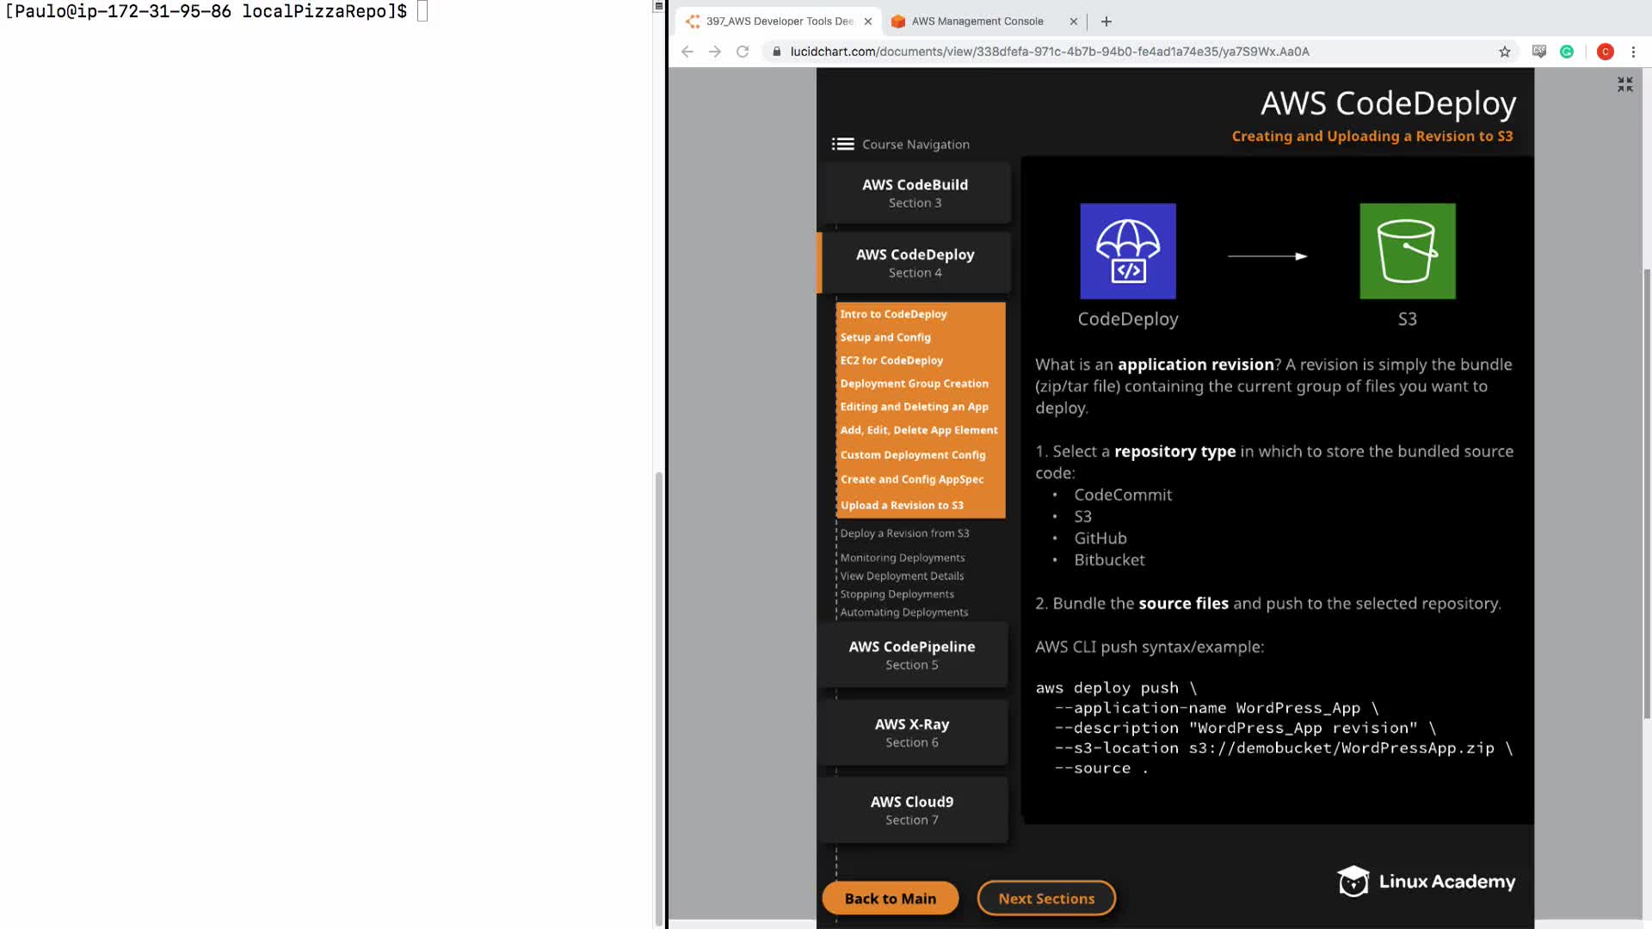Exit fullscreen using the collapse arrows icon
Screen dimensions: 1652x929
pyautogui.click(x=1624, y=84)
